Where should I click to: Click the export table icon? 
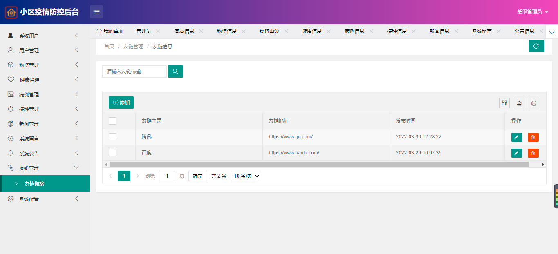point(519,103)
